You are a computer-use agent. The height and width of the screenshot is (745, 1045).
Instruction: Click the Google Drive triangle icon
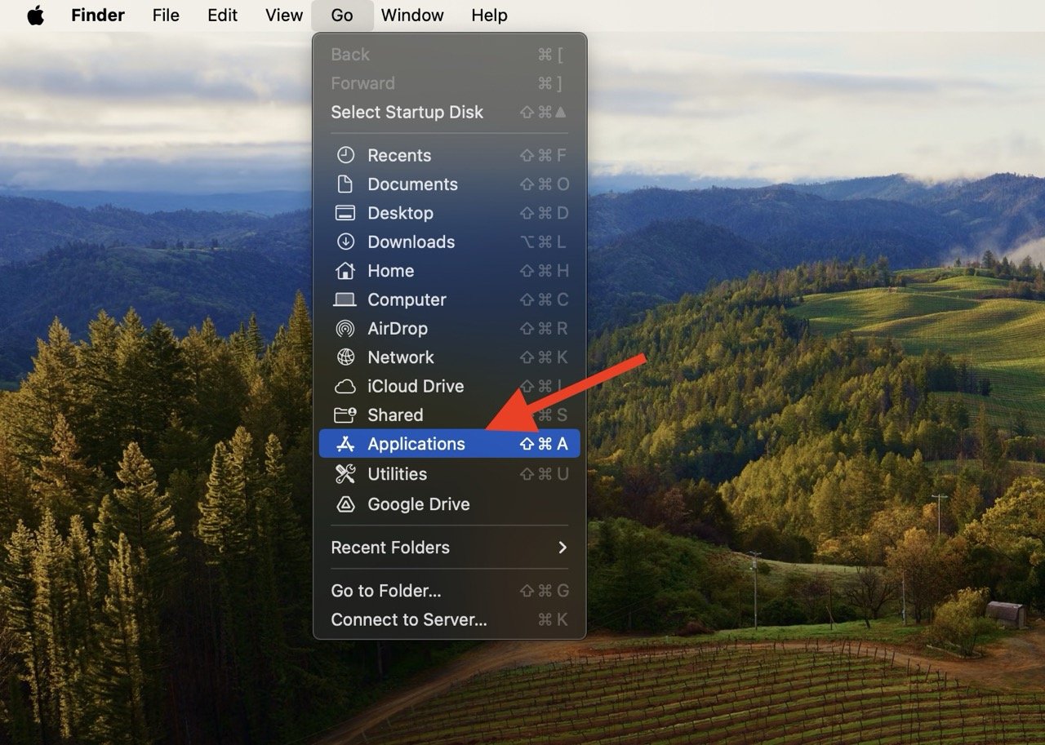(x=345, y=504)
